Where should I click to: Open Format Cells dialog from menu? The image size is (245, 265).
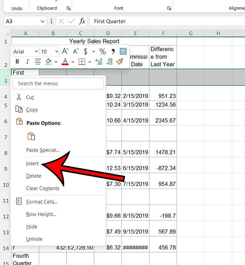41,202
